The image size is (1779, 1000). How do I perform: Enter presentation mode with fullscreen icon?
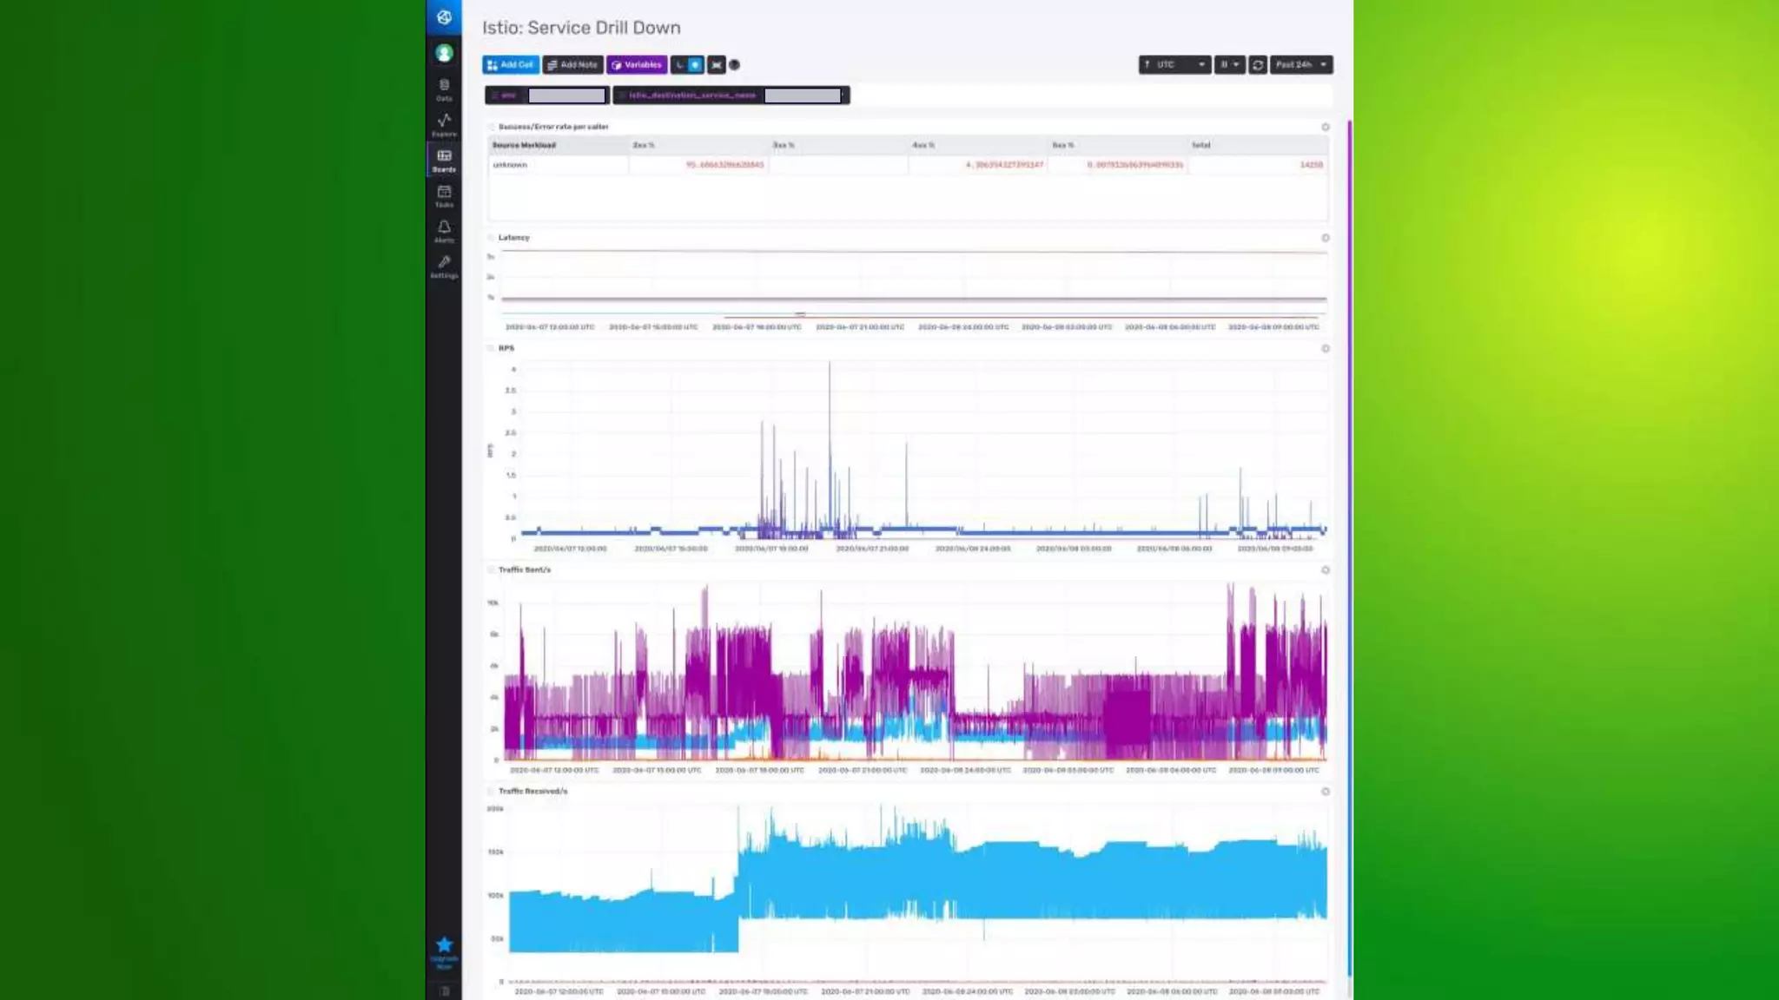pyautogui.click(x=717, y=65)
